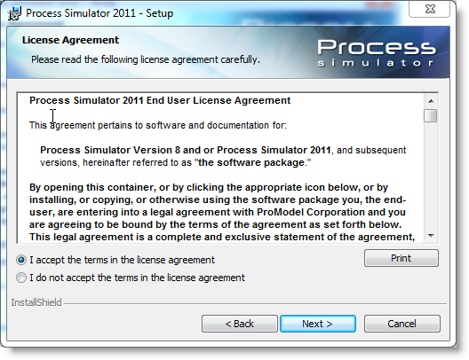Proceed with the Next button
Screen dimensions: 469x360
318,324
